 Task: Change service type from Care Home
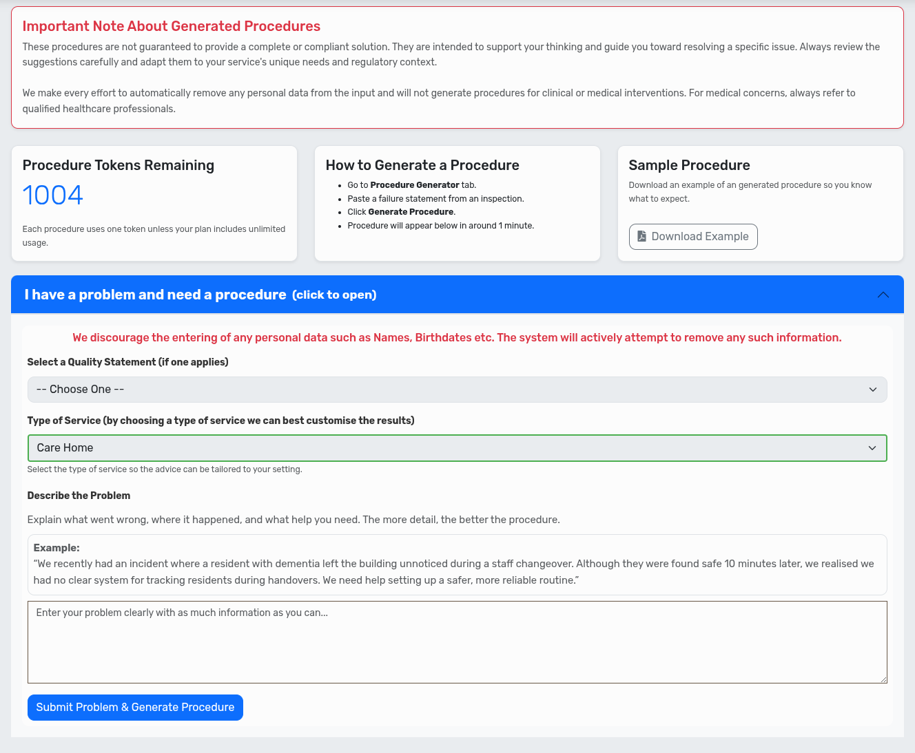(x=457, y=447)
